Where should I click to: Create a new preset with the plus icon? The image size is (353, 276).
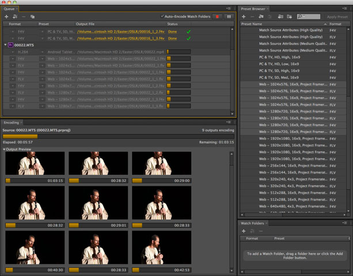(x=244, y=17)
